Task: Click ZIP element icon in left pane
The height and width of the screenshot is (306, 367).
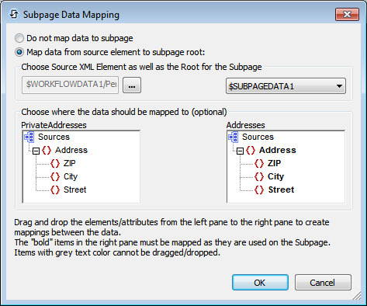Action: tap(55, 163)
